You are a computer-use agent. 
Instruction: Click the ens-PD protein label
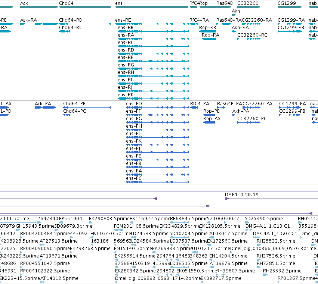tap(134, 104)
